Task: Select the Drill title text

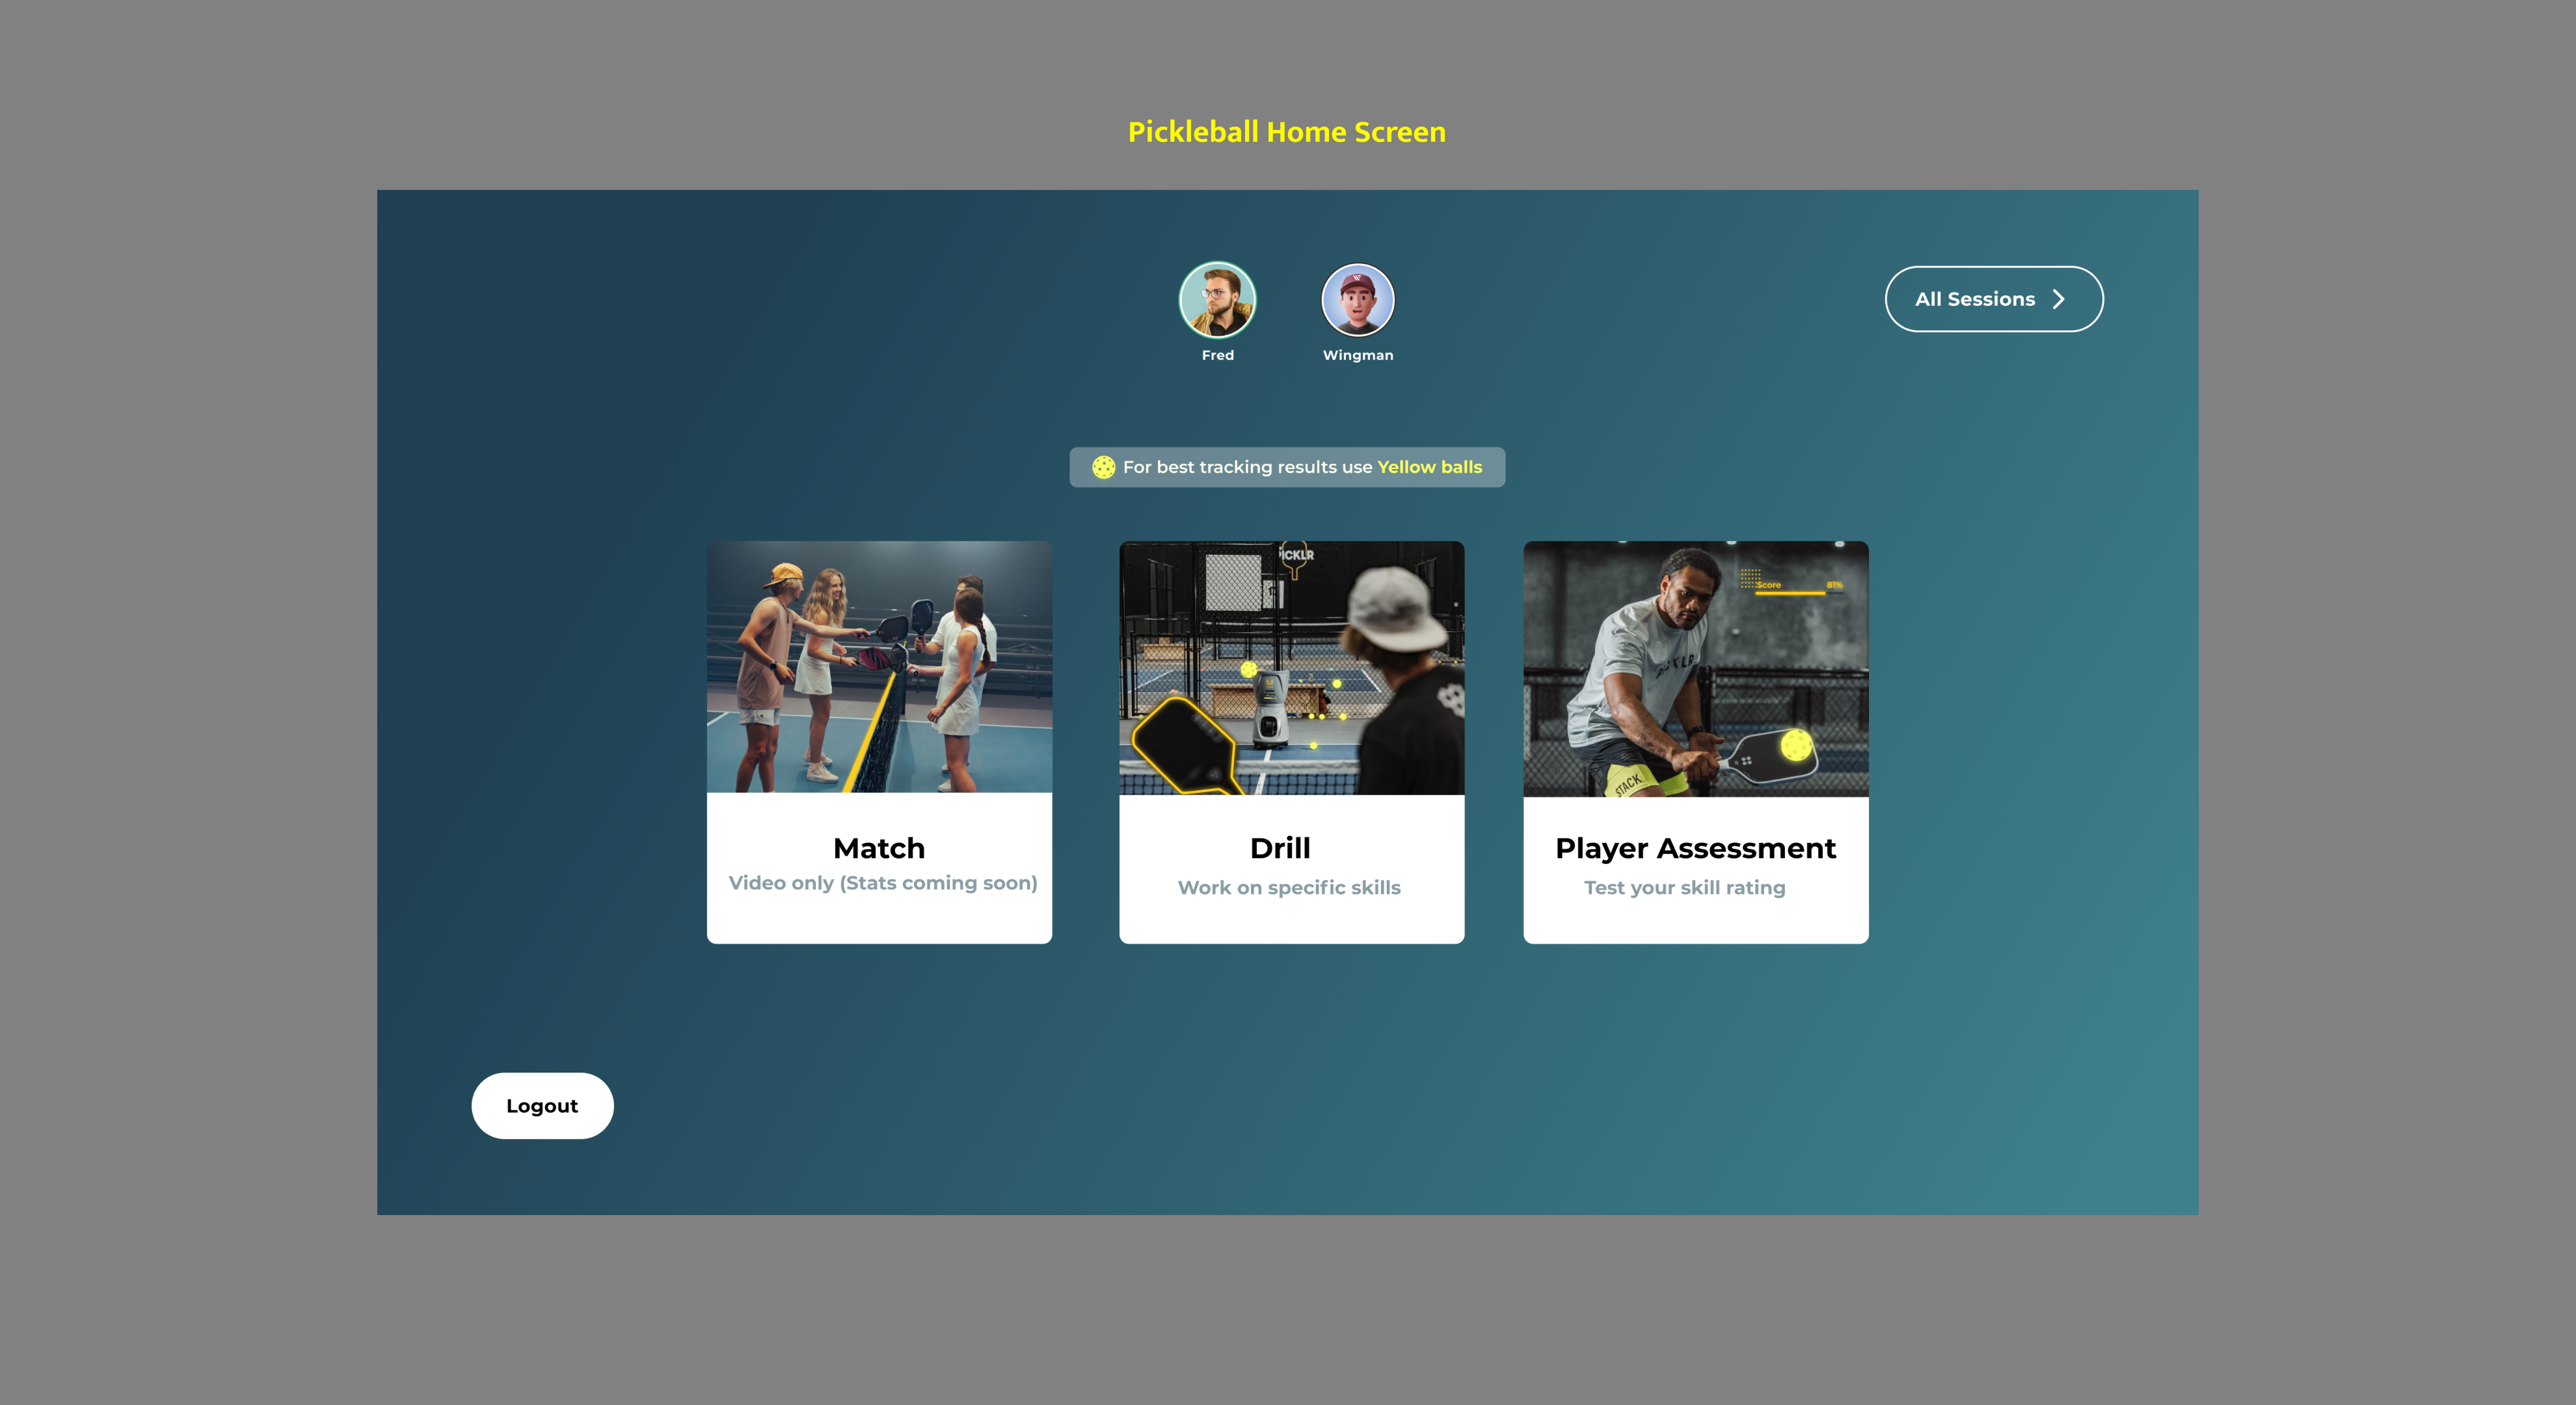Action: coord(1280,848)
